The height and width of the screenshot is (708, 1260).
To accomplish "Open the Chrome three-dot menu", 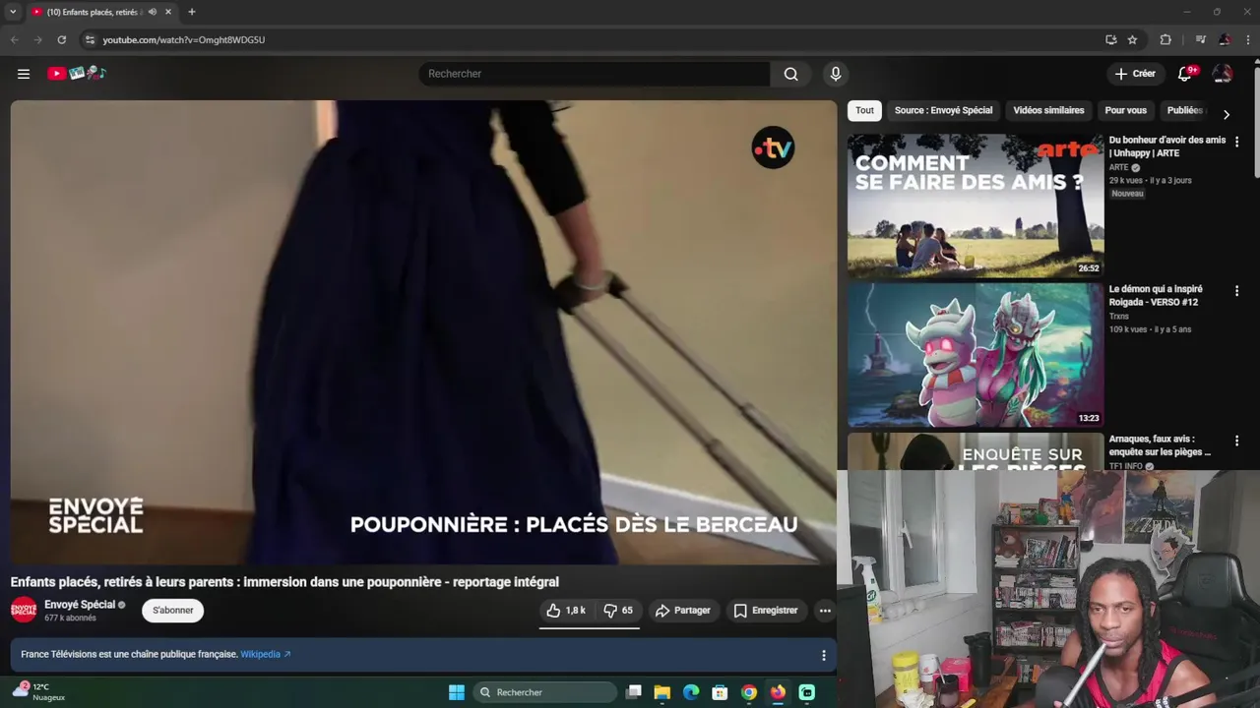I will (1247, 39).
